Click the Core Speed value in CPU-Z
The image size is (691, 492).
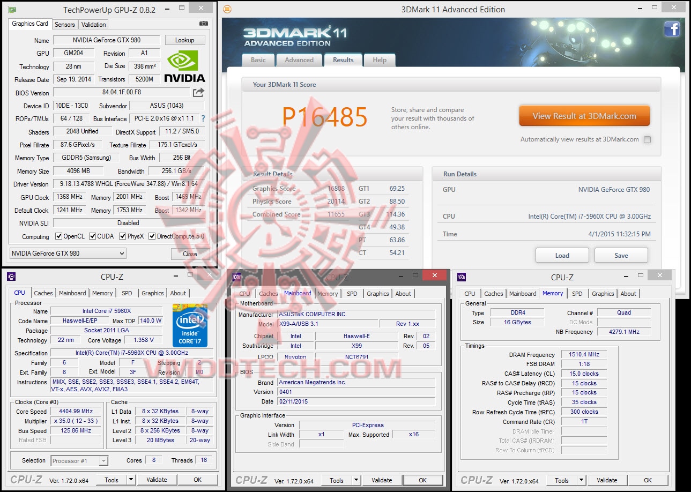(76, 412)
